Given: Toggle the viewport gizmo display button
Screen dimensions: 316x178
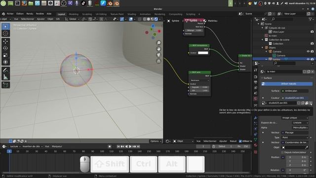Looking at the screenshot, I should pos(122,19).
